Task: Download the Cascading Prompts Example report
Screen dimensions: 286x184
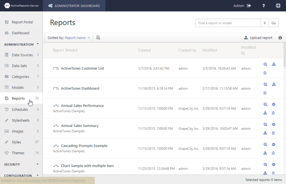Action: click(x=265, y=153)
